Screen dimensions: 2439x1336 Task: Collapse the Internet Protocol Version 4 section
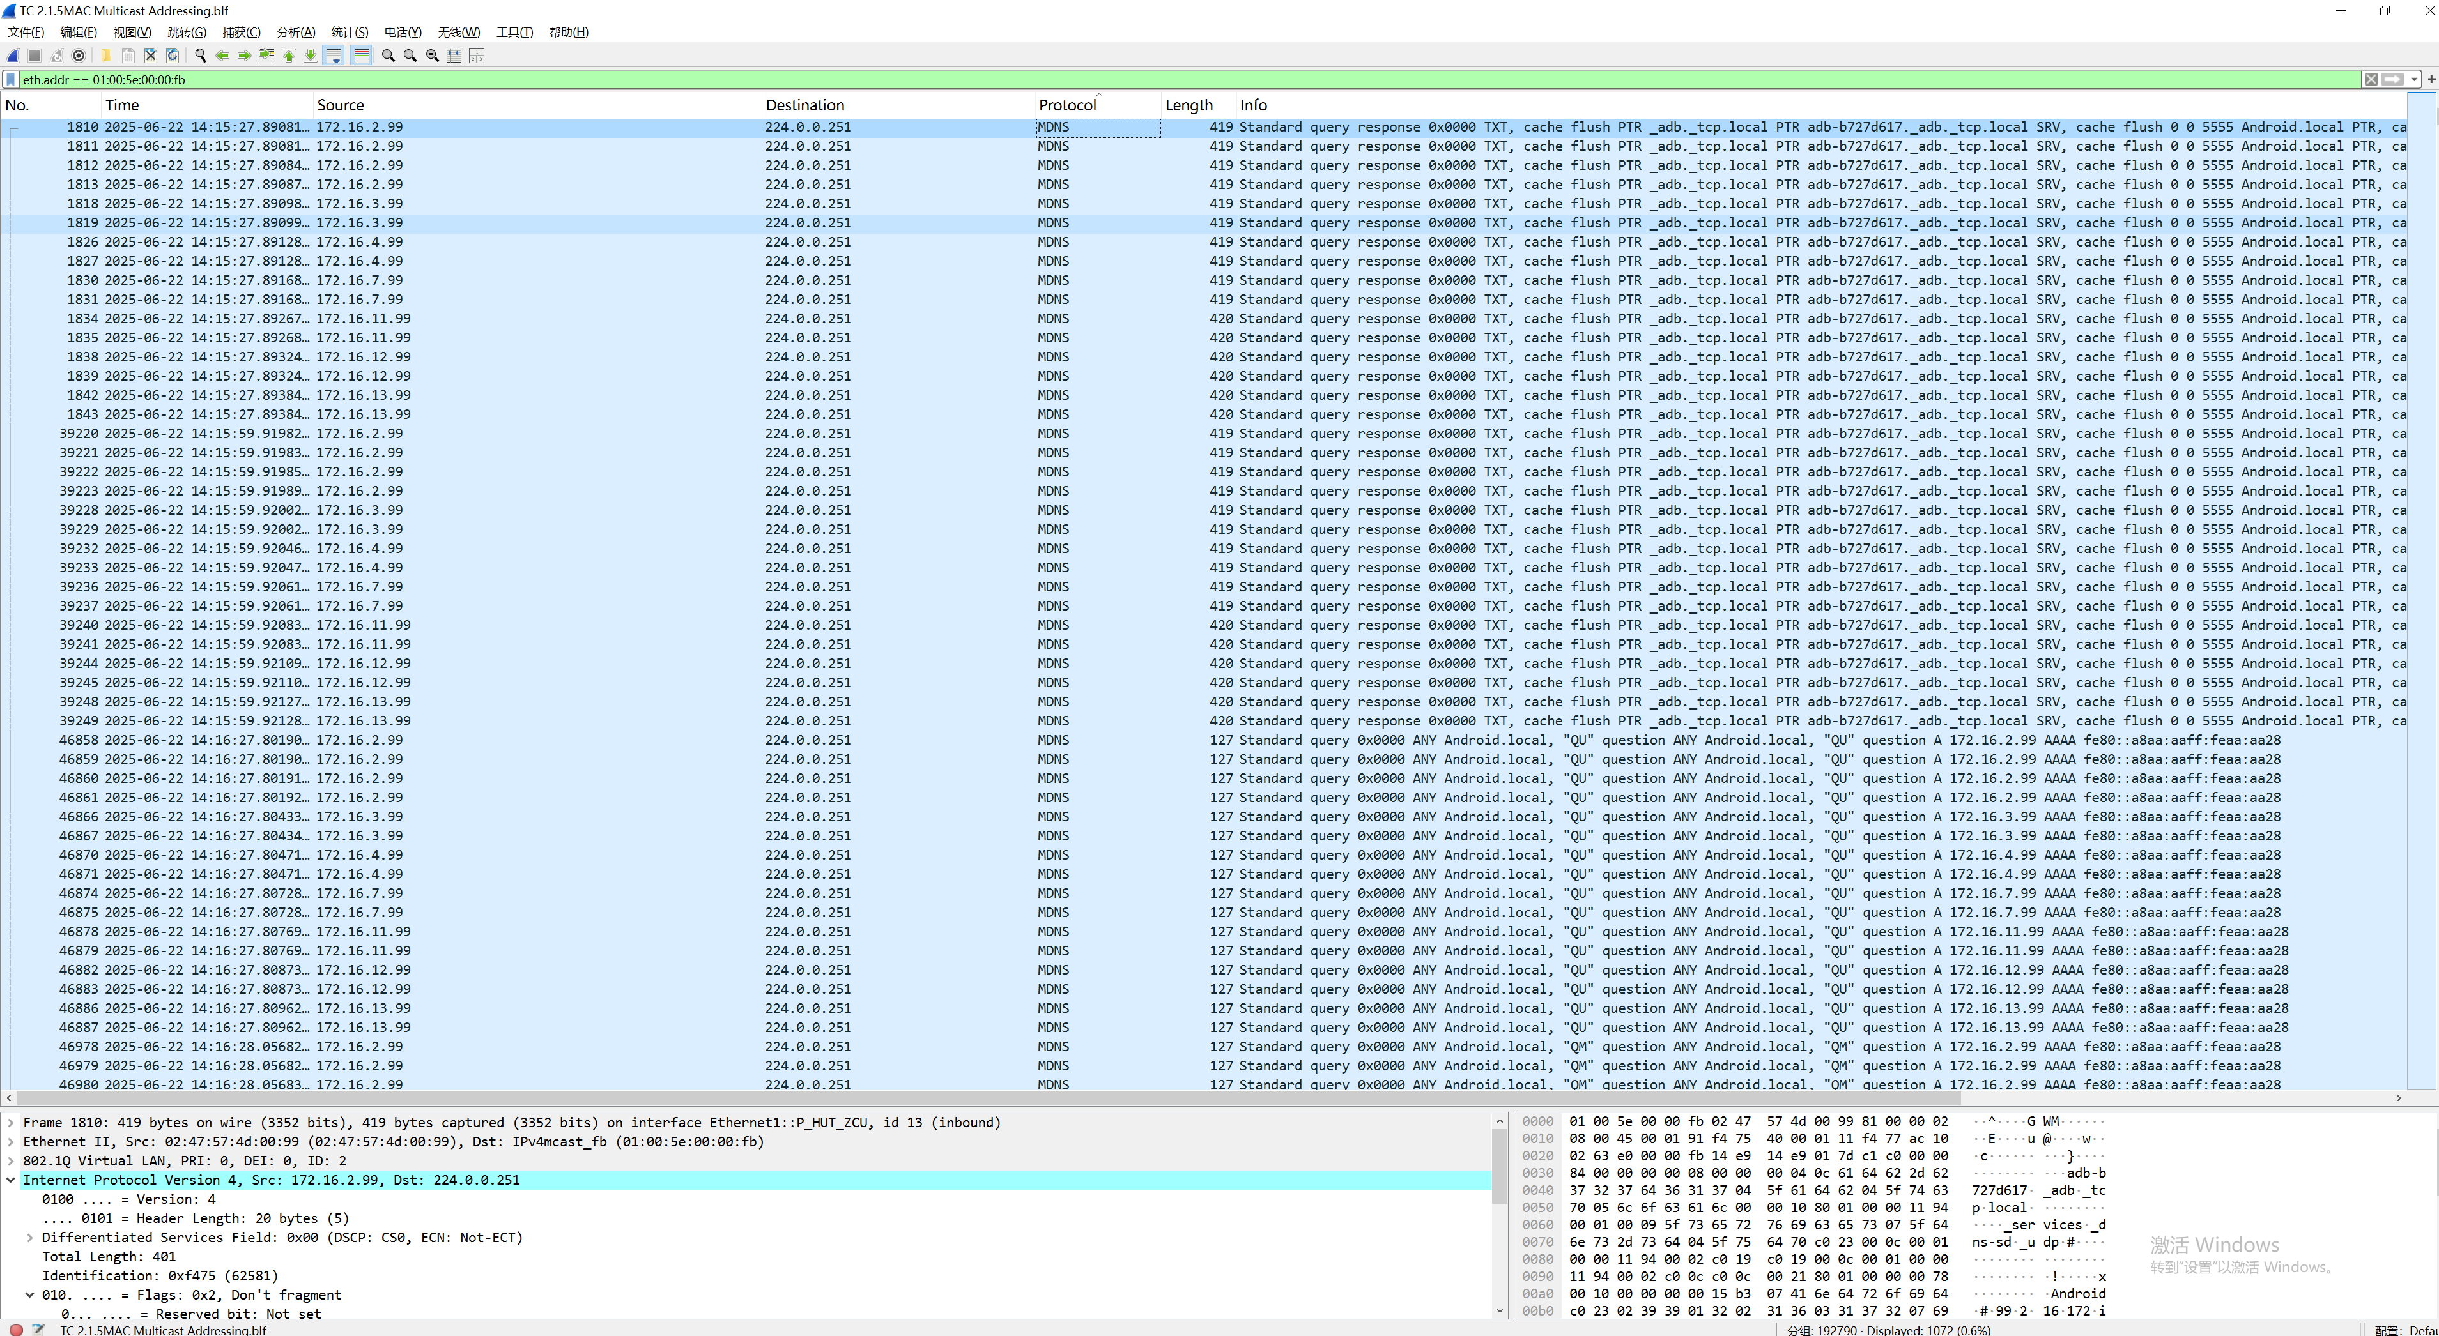tap(12, 1180)
